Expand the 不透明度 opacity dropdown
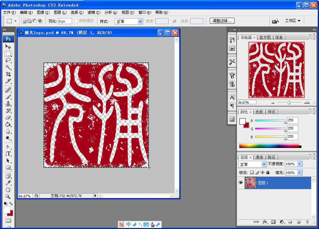Screen dimensions: 319x229 click(x=300, y=164)
